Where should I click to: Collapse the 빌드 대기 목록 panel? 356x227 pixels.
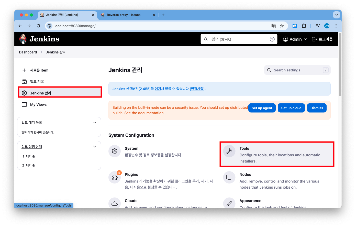[95, 123]
